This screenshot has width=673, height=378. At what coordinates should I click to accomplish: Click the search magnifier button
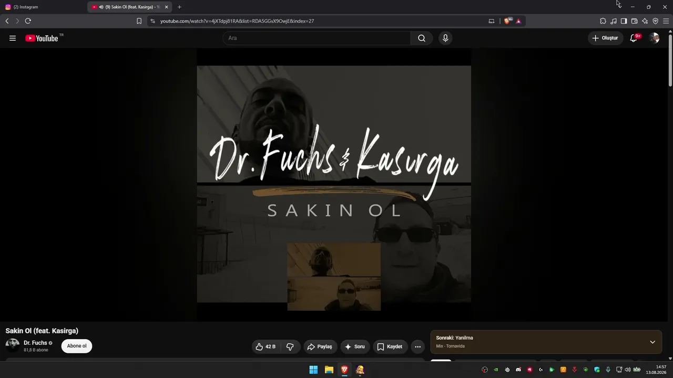tap(422, 38)
